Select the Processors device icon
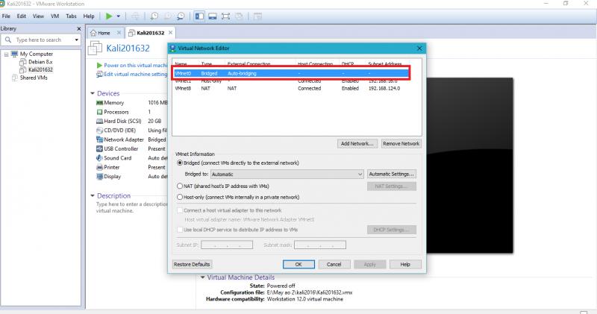597x314 pixels. pyautogui.click(x=99, y=112)
